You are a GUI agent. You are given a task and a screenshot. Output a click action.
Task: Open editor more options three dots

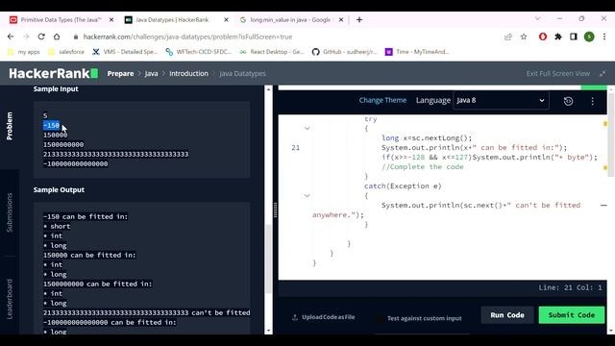coord(592,101)
